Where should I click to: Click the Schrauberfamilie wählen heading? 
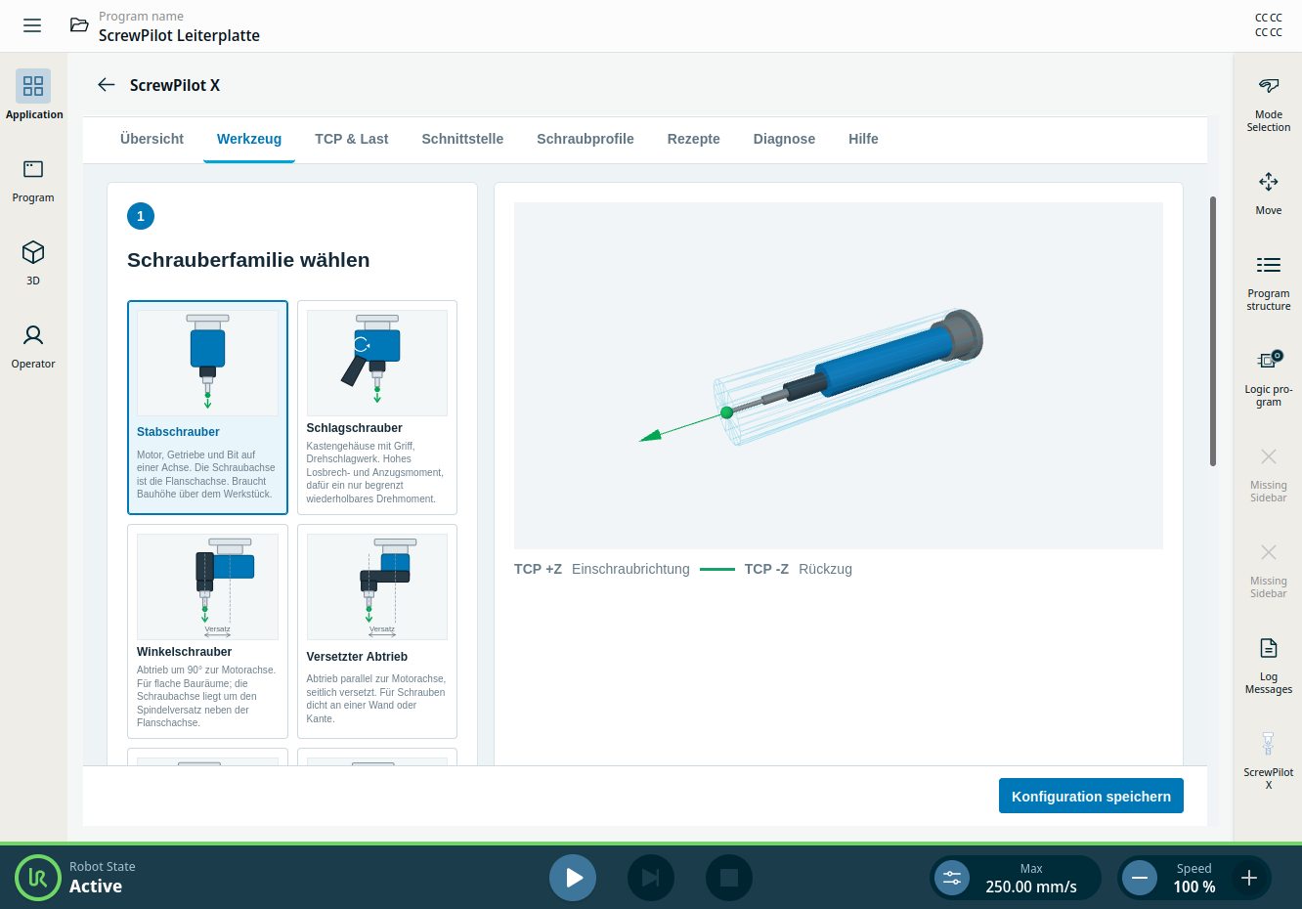[248, 260]
